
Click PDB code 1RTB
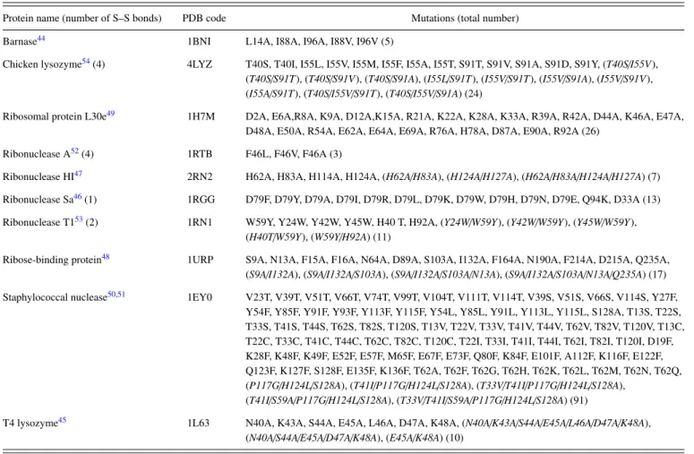(x=200, y=154)
